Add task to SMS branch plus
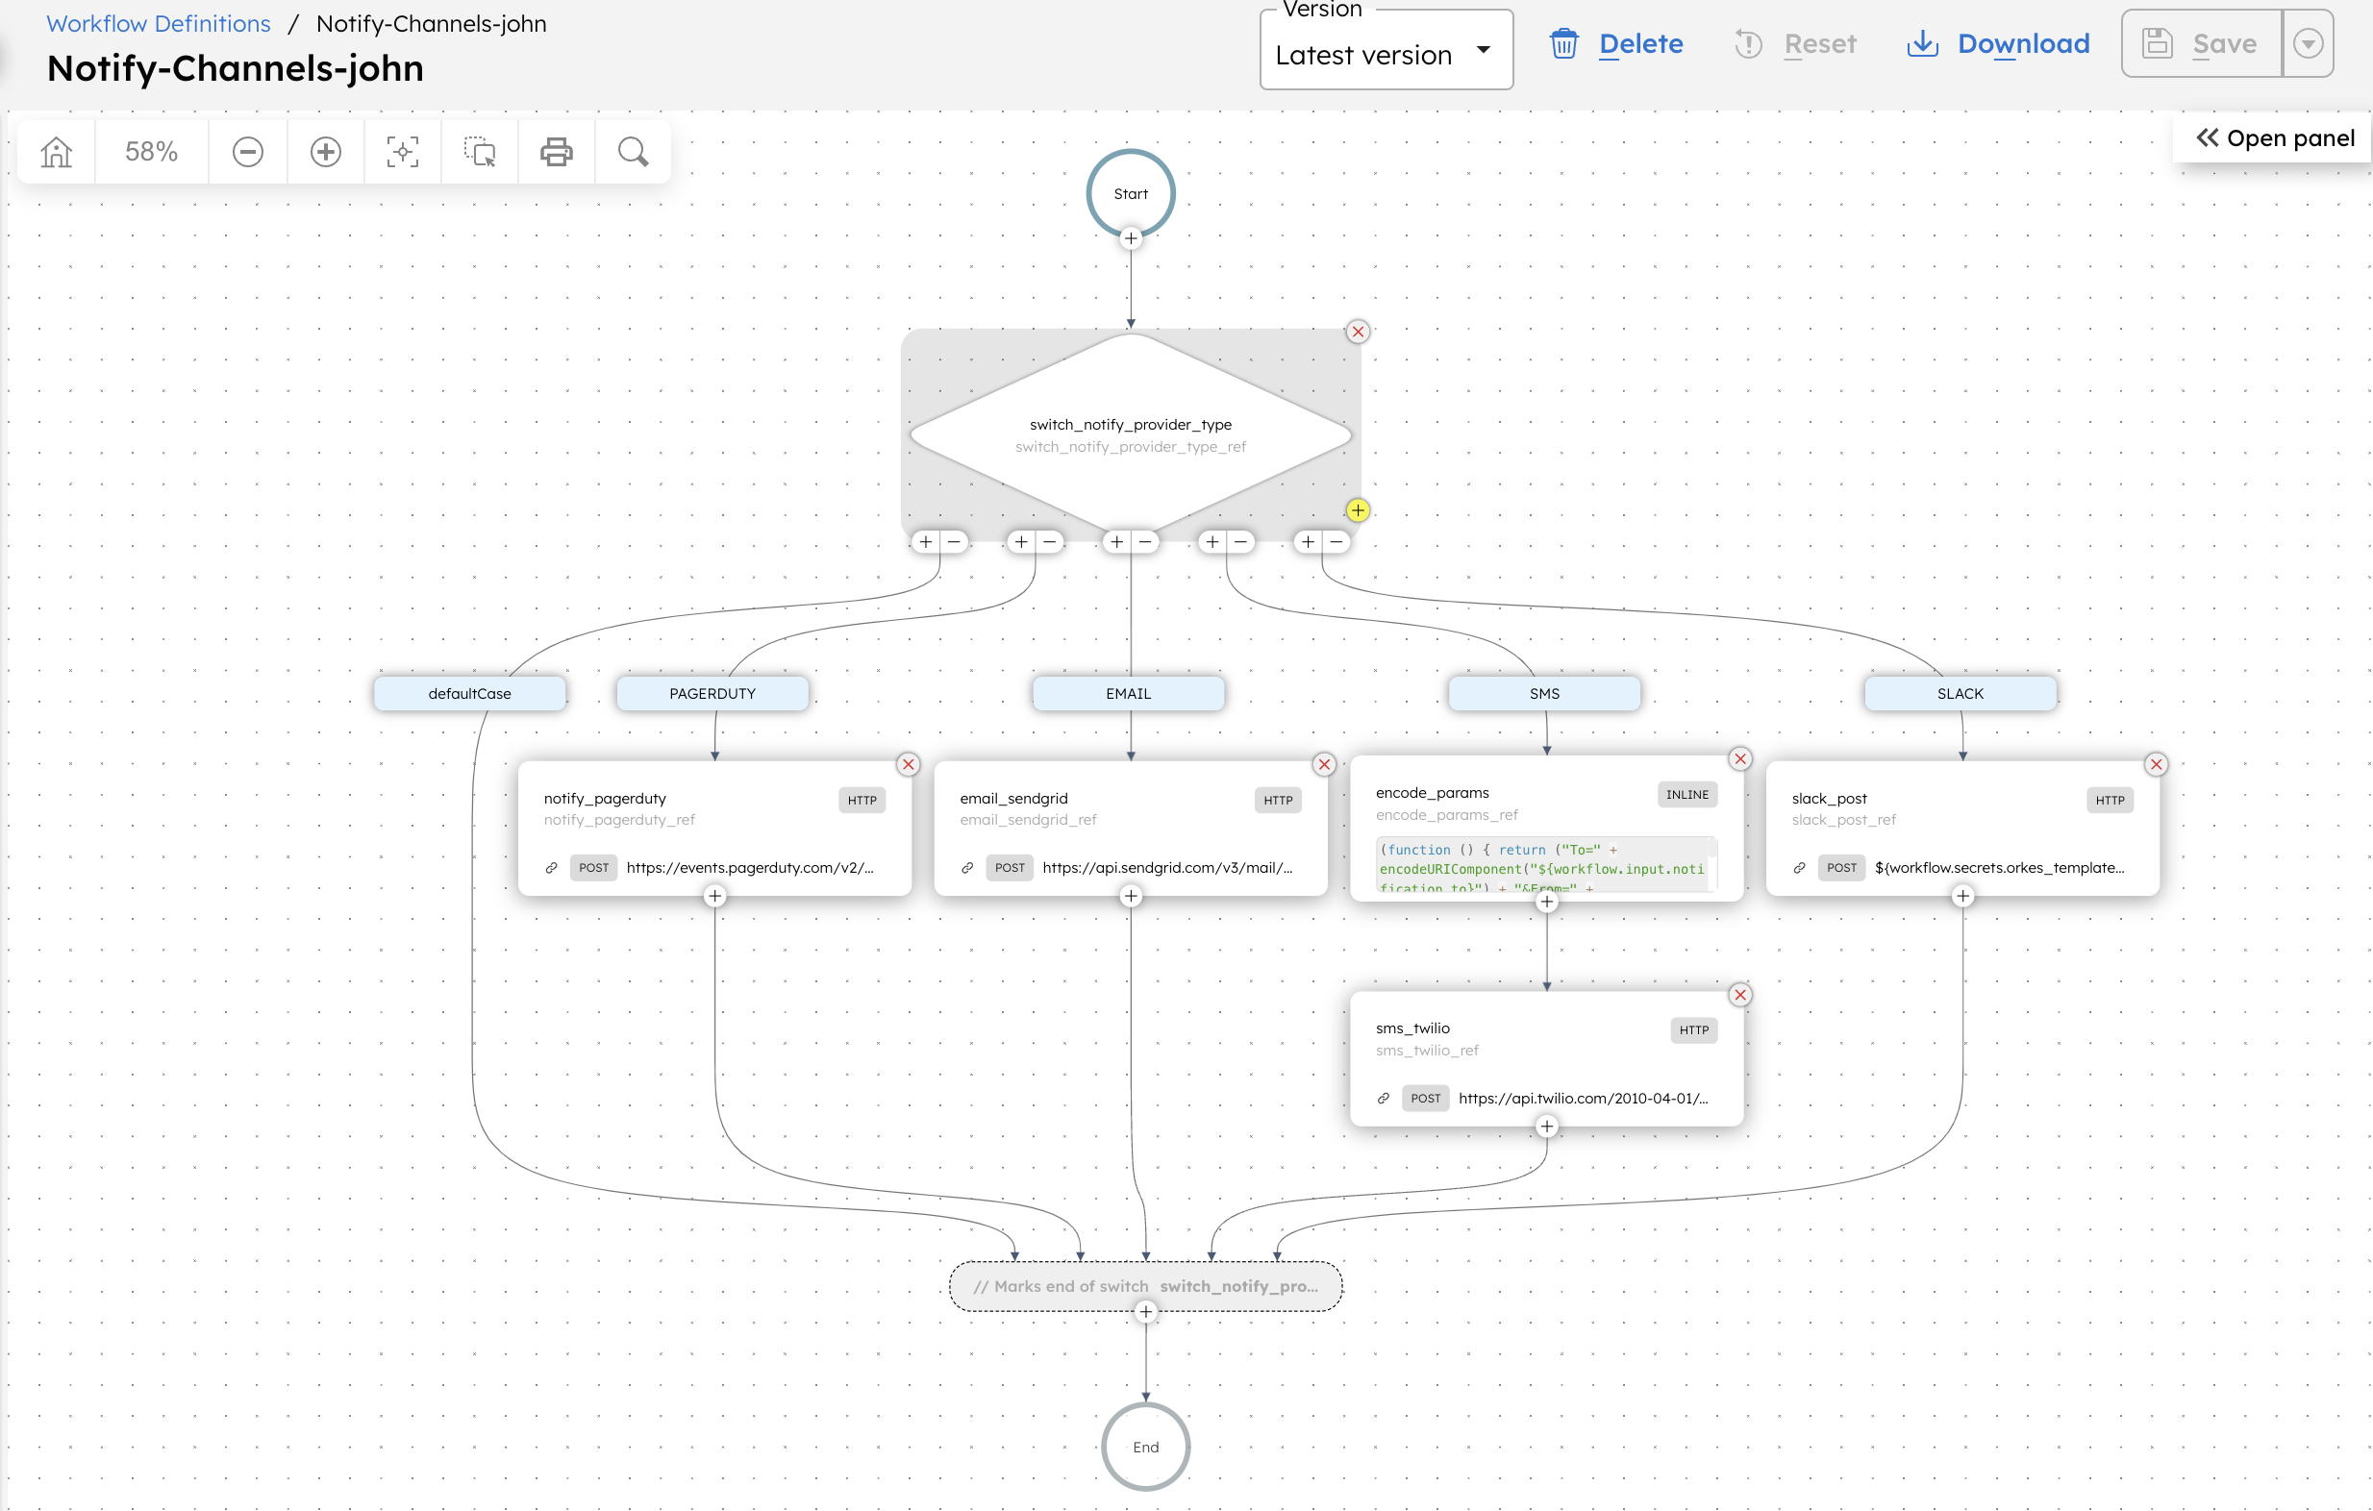Image resolution: width=2373 pixels, height=1511 pixels. coord(1212,542)
